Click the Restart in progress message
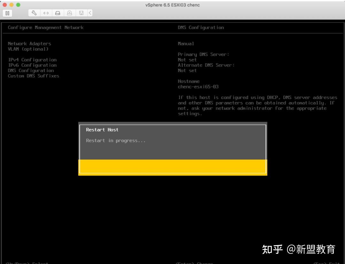This screenshot has width=345, height=264. pyautogui.click(x=115, y=140)
